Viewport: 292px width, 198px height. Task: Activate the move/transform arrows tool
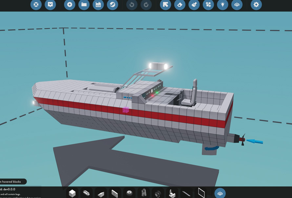click(x=208, y=5)
